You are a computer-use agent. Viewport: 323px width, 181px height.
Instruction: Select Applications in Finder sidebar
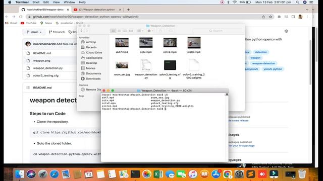(91, 58)
